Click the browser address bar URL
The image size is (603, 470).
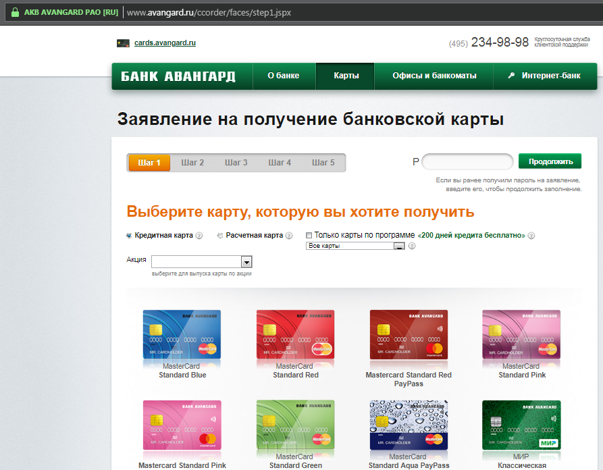tap(209, 12)
